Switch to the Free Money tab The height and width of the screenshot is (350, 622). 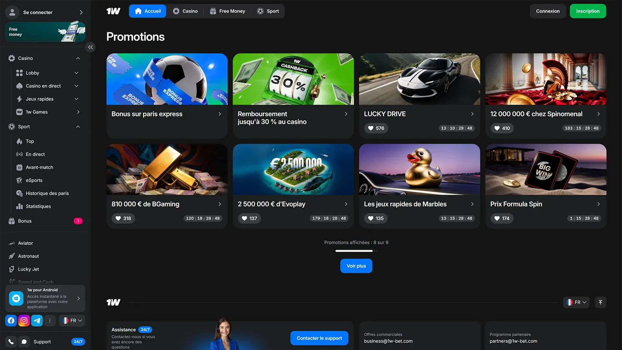[227, 11]
